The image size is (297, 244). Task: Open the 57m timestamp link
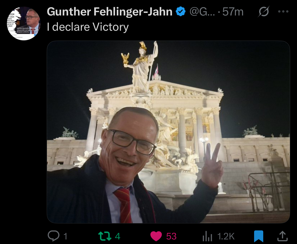click(x=233, y=12)
